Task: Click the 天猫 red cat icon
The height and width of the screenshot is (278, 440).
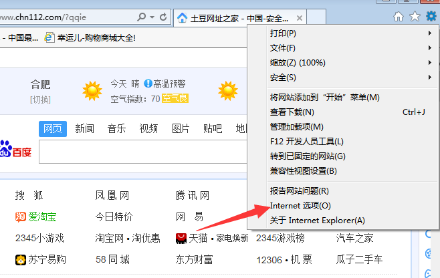Action: [181, 239]
